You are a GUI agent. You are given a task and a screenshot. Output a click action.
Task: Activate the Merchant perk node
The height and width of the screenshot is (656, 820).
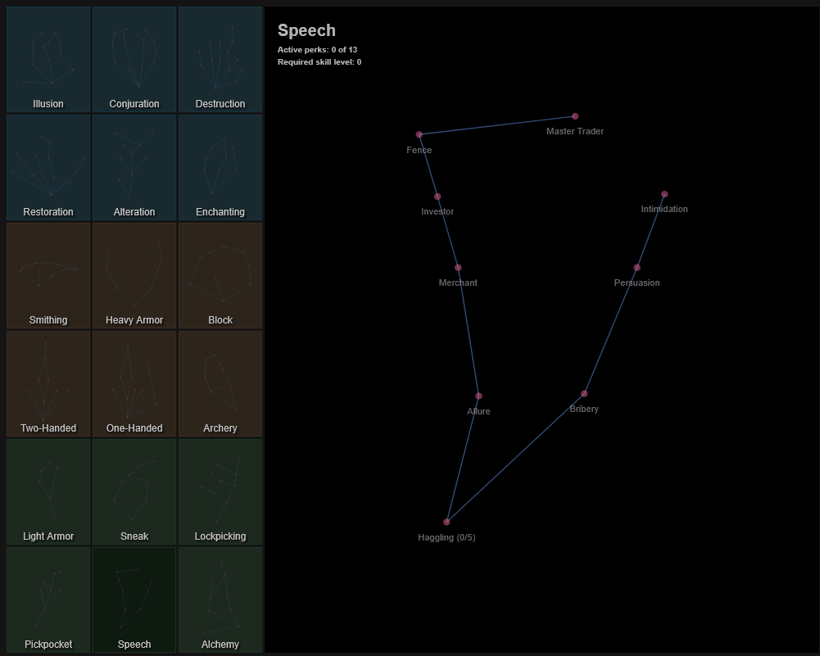(458, 268)
